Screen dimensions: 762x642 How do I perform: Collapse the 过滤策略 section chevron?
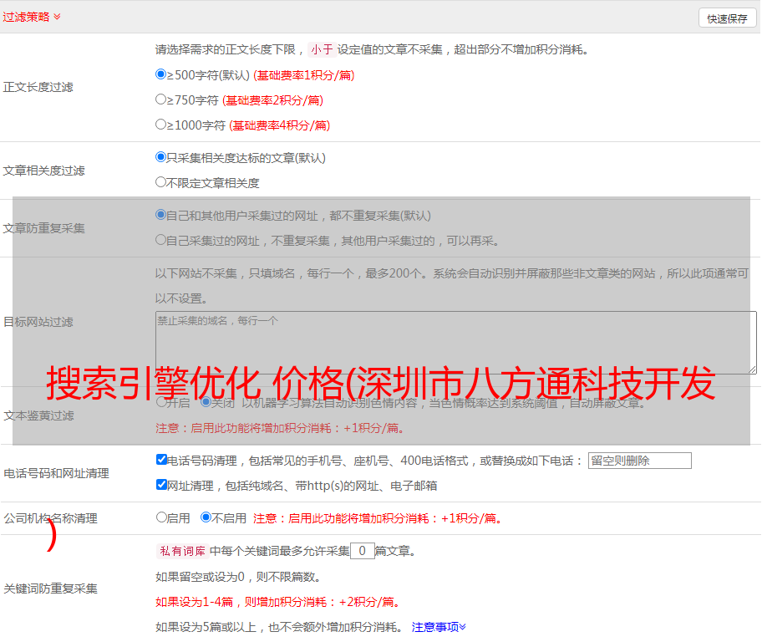[x=57, y=17]
